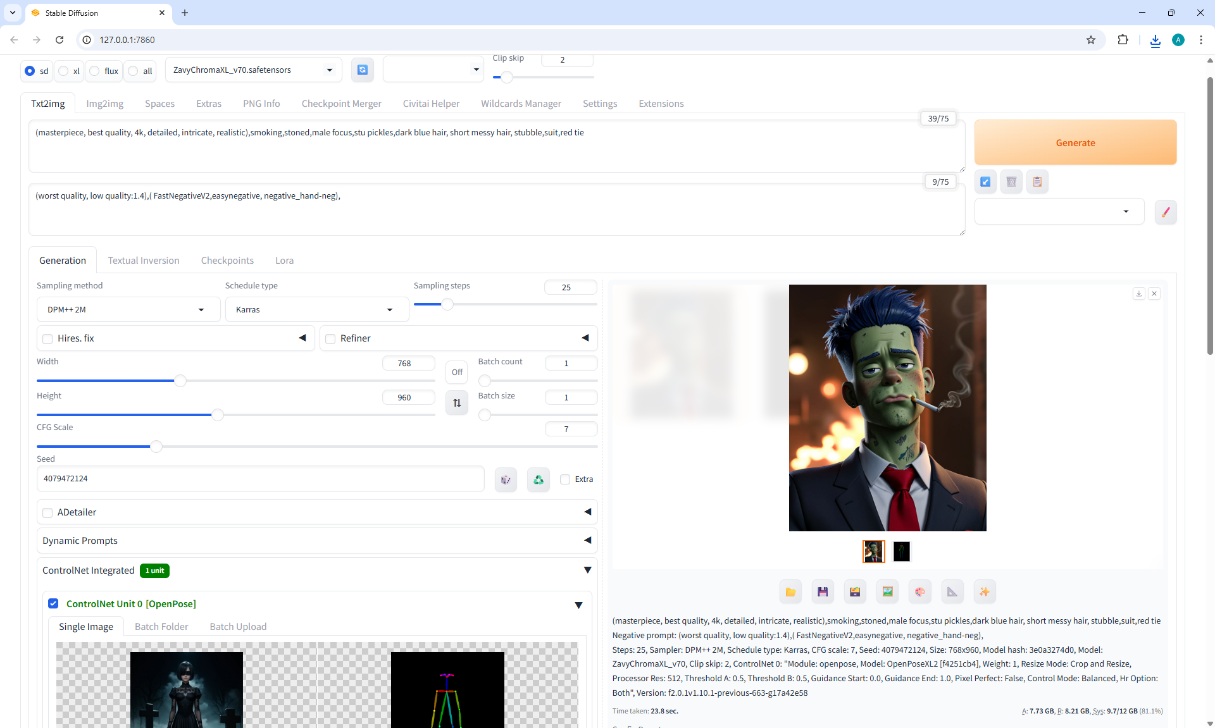Image resolution: width=1215 pixels, height=728 pixels.
Task: Open the Lora tab
Action: coord(284,261)
